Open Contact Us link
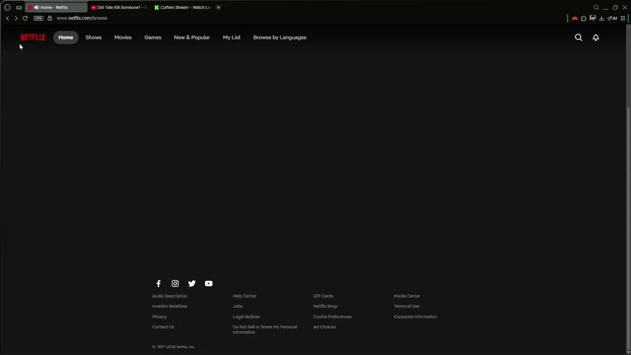The width and height of the screenshot is (631, 355). point(163,327)
